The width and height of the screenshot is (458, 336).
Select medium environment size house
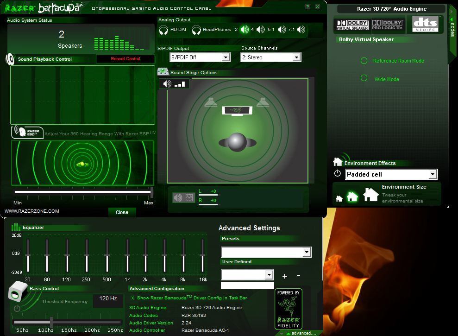pos(352,197)
